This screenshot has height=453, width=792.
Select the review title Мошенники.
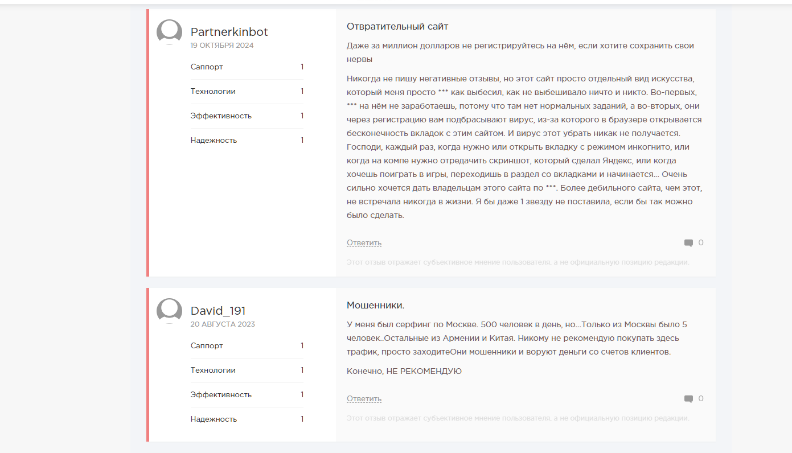tap(375, 305)
